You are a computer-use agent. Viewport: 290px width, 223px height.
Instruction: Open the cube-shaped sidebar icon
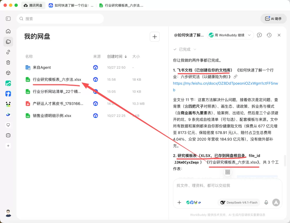(8, 73)
